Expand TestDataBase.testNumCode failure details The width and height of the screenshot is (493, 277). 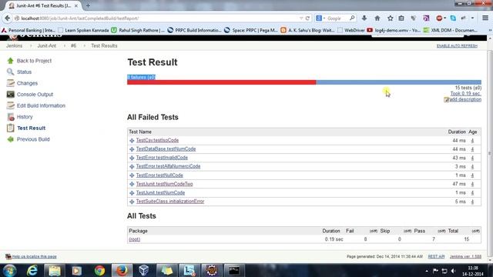pos(132,149)
